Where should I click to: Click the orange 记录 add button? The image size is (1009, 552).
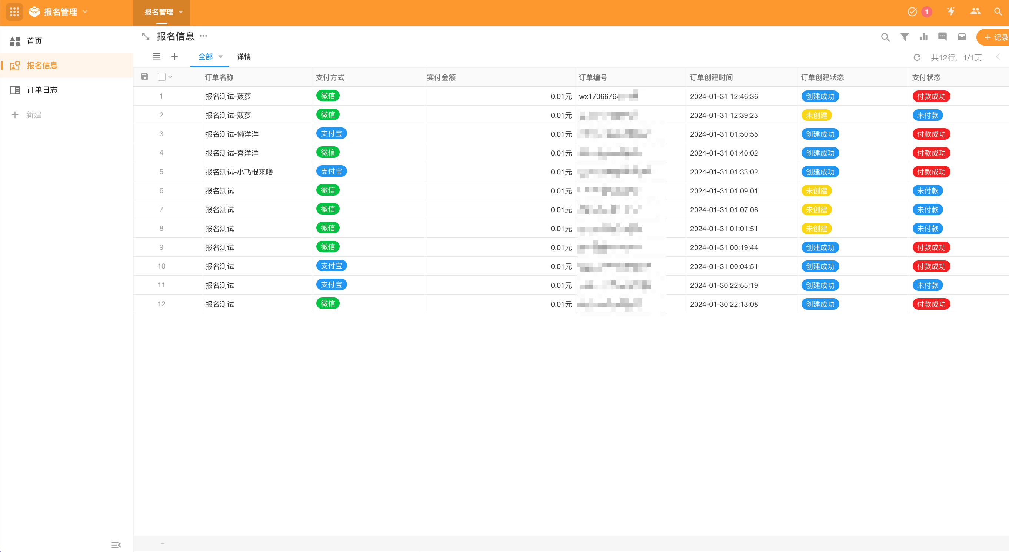[x=995, y=37]
